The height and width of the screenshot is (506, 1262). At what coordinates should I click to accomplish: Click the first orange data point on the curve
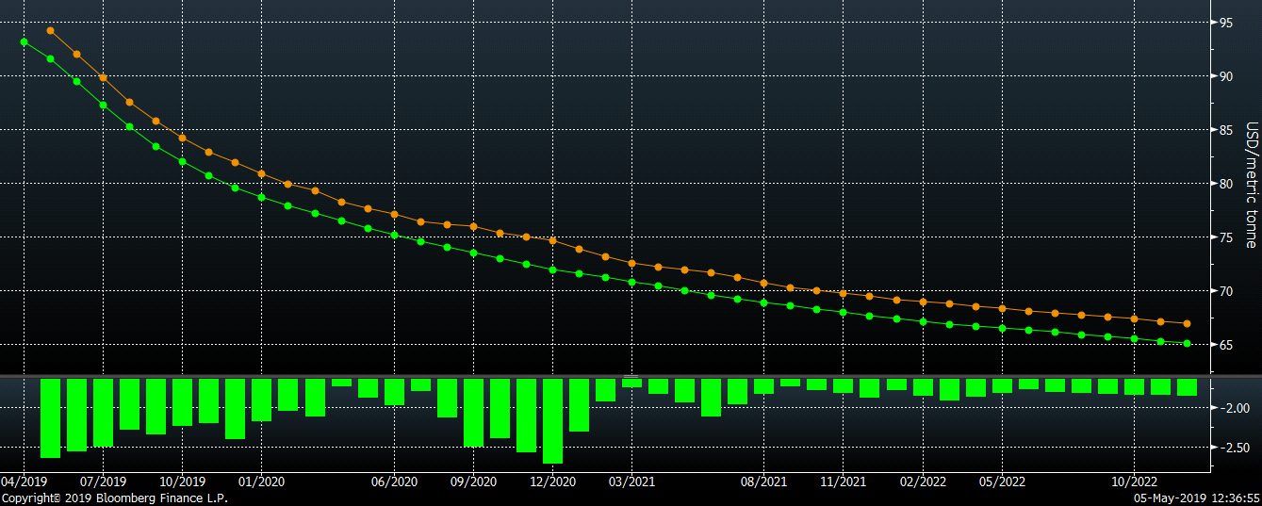(x=50, y=30)
